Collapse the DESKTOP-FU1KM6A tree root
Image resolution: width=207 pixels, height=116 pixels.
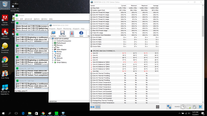(50, 39)
